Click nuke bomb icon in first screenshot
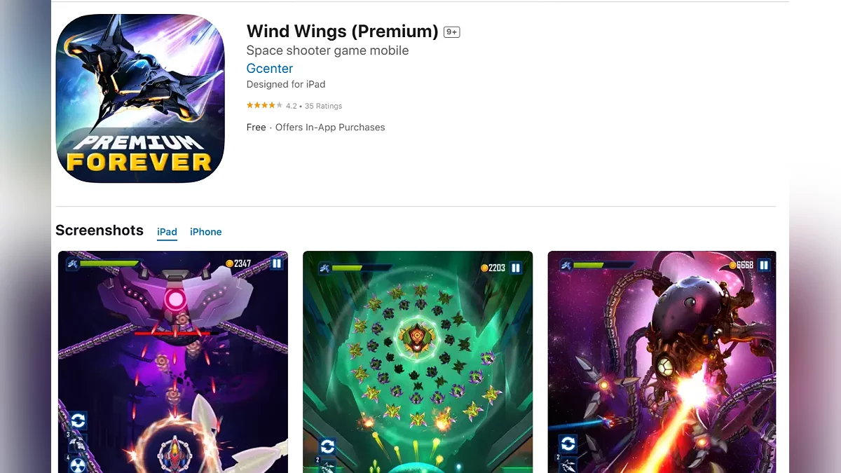841x473 pixels. pos(78,465)
